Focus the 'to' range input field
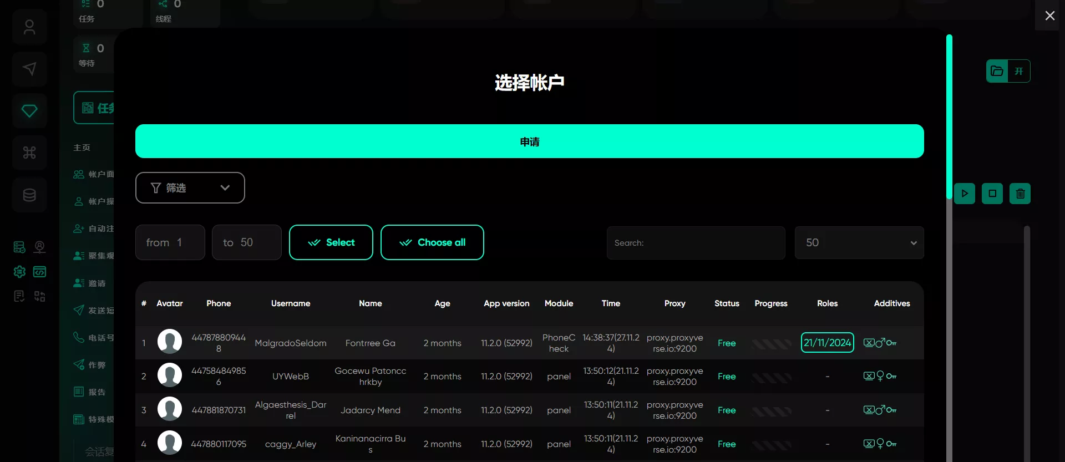 (247, 242)
